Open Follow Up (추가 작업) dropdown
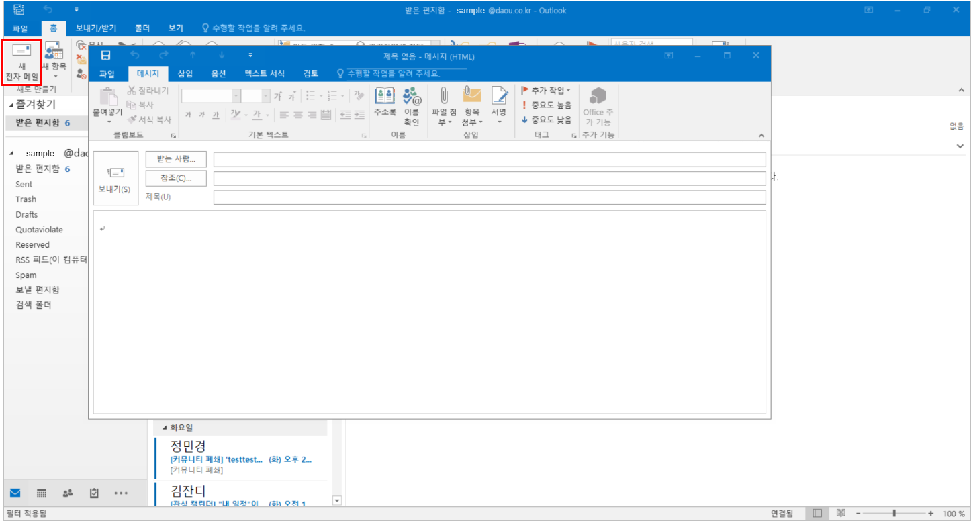The height and width of the screenshot is (521, 971). click(x=546, y=90)
